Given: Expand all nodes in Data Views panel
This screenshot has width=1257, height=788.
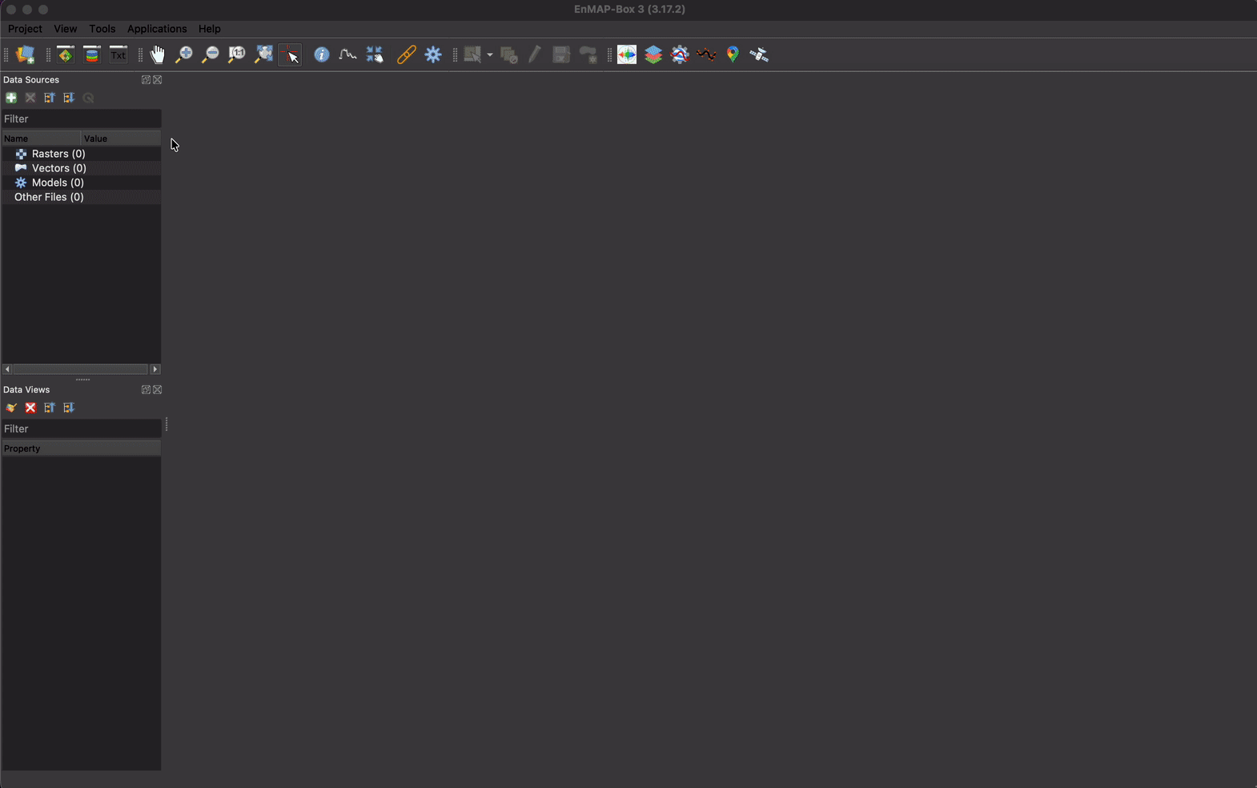Looking at the screenshot, I should point(69,408).
